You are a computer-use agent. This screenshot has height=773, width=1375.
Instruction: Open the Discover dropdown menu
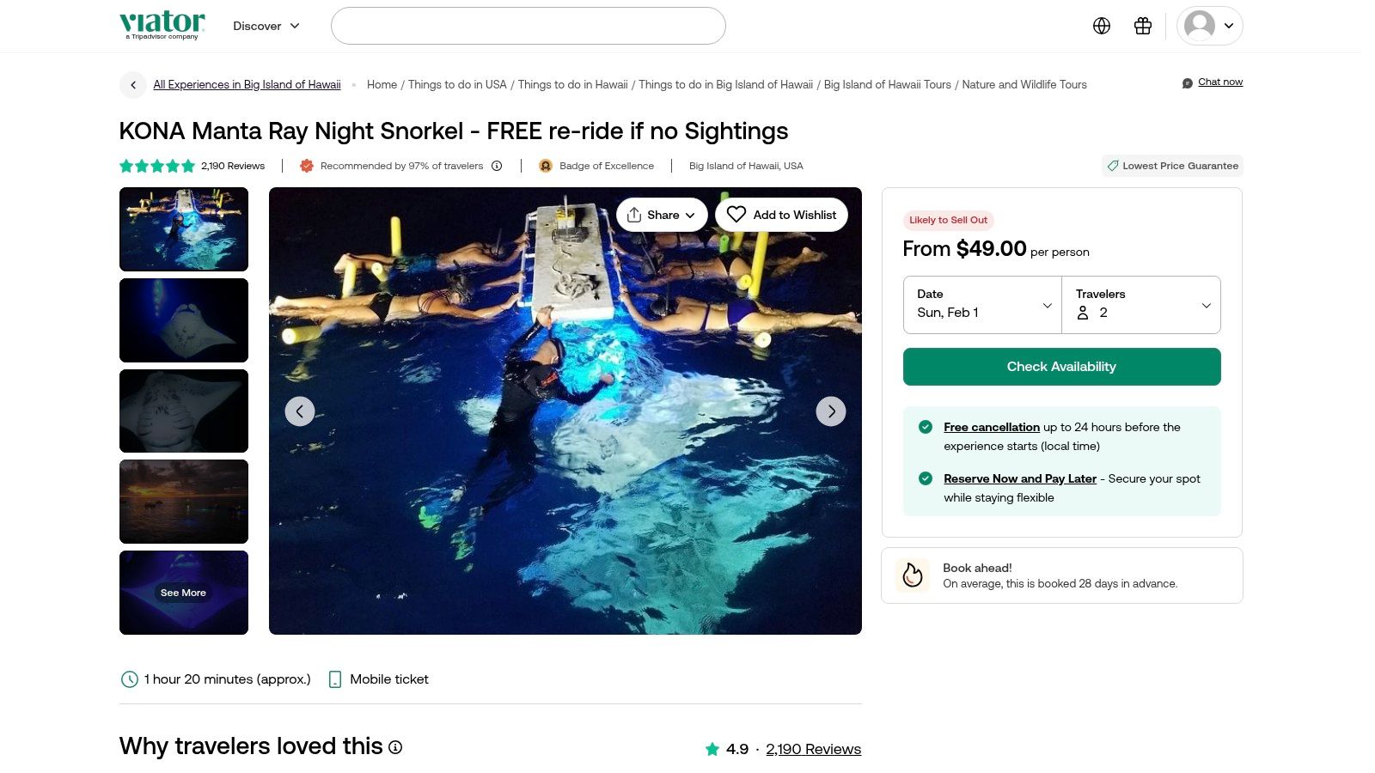266,26
